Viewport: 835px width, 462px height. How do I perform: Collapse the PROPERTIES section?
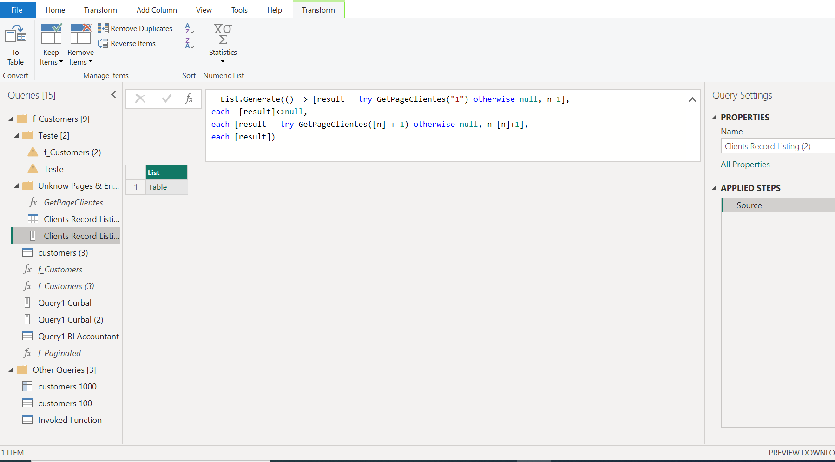point(714,118)
